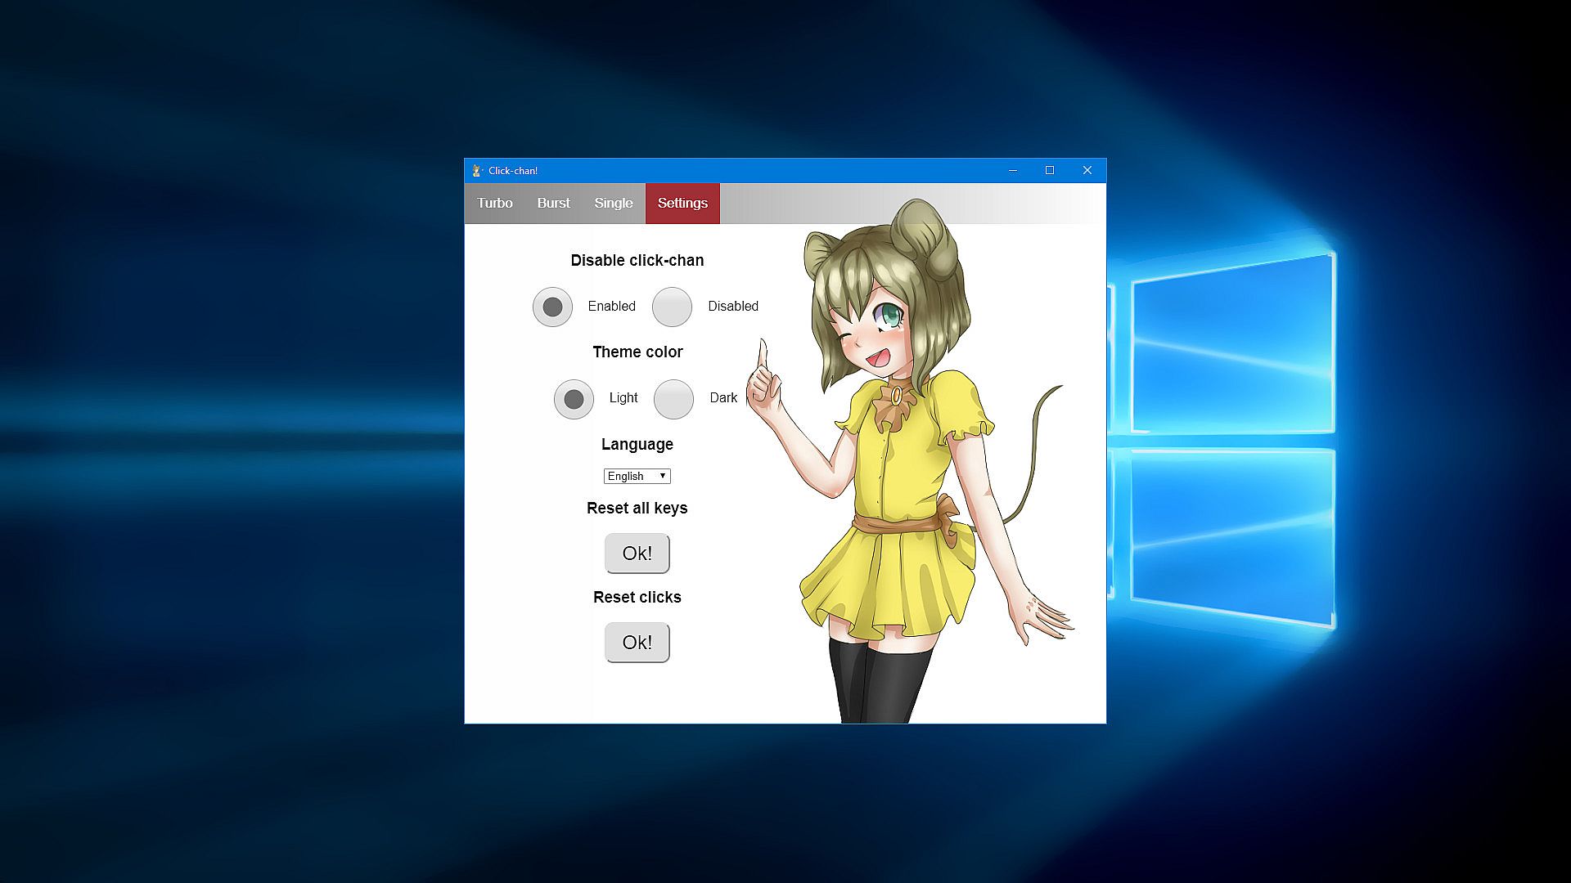1571x883 pixels.
Task: Click the Theme color heading
Action: click(637, 352)
